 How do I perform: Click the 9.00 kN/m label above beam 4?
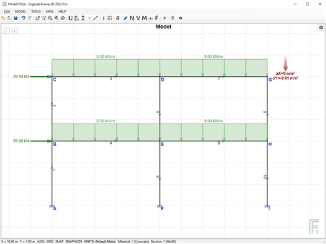point(106,121)
